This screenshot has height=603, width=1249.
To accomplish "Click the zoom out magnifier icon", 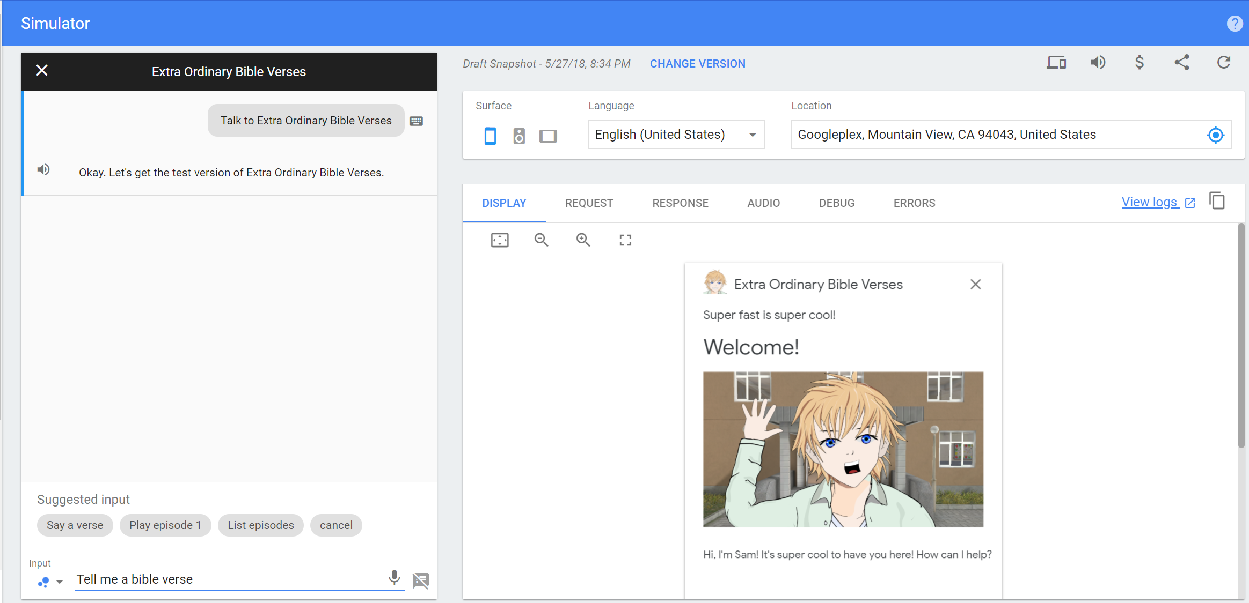I will coord(541,240).
